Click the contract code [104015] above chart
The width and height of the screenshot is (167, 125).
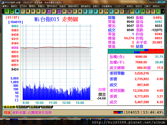[x=16, y=22]
